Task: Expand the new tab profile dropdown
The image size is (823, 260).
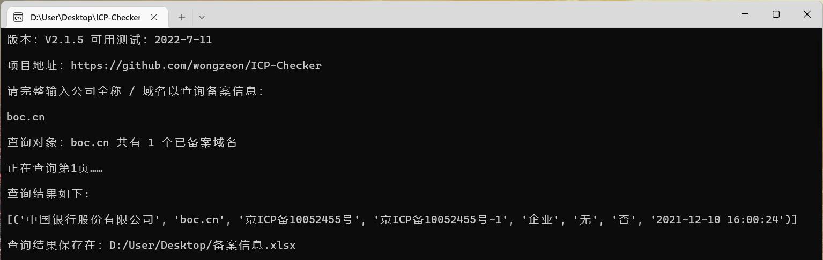Action: click(x=202, y=17)
